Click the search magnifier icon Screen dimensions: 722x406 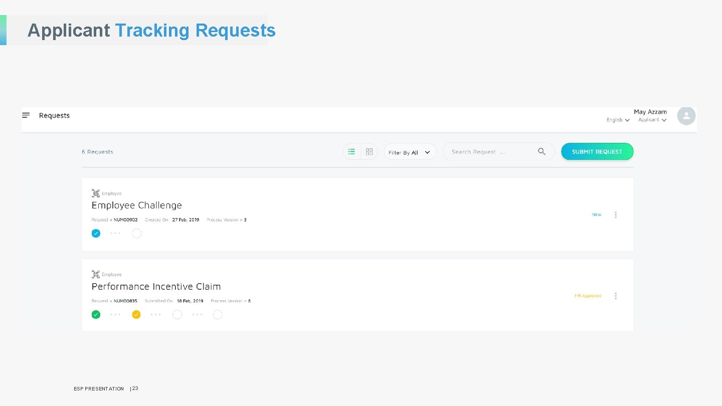541,151
